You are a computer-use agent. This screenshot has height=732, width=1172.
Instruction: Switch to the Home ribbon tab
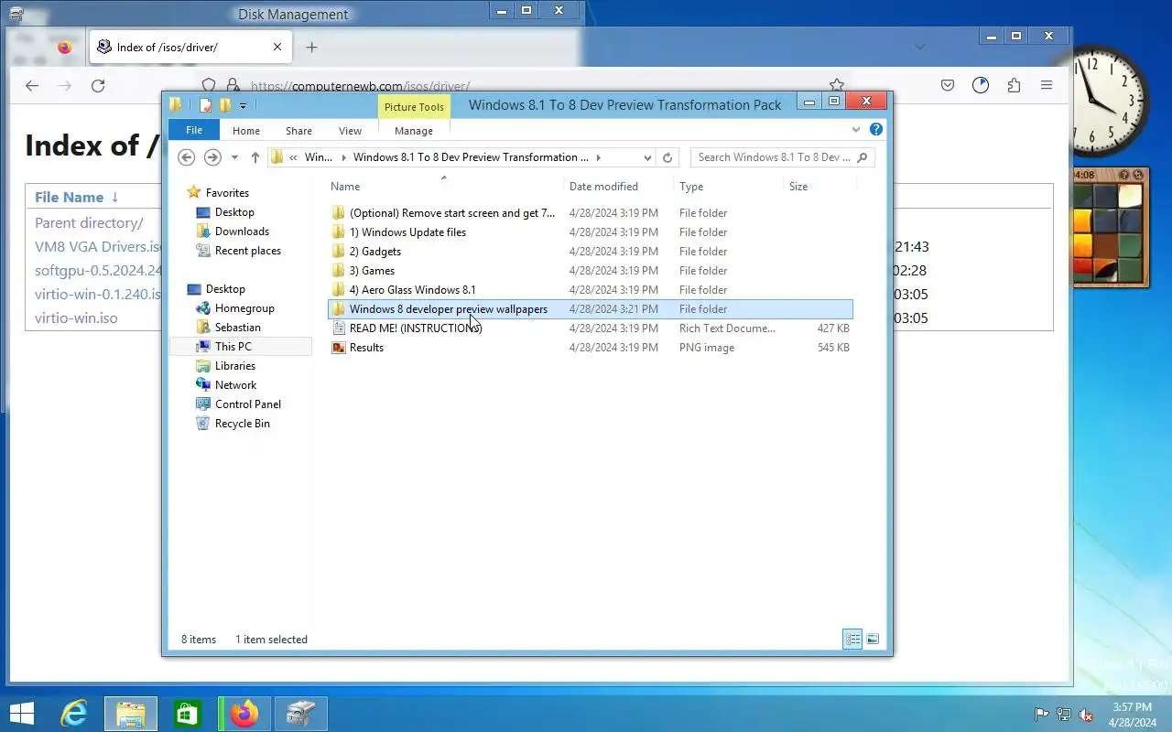[246, 131]
